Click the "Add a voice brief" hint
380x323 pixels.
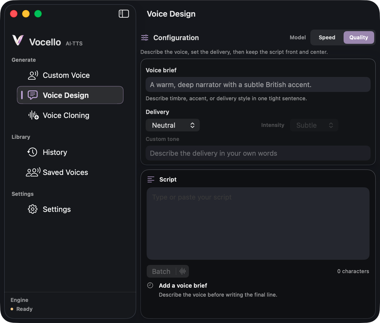(x=183, y=286)
